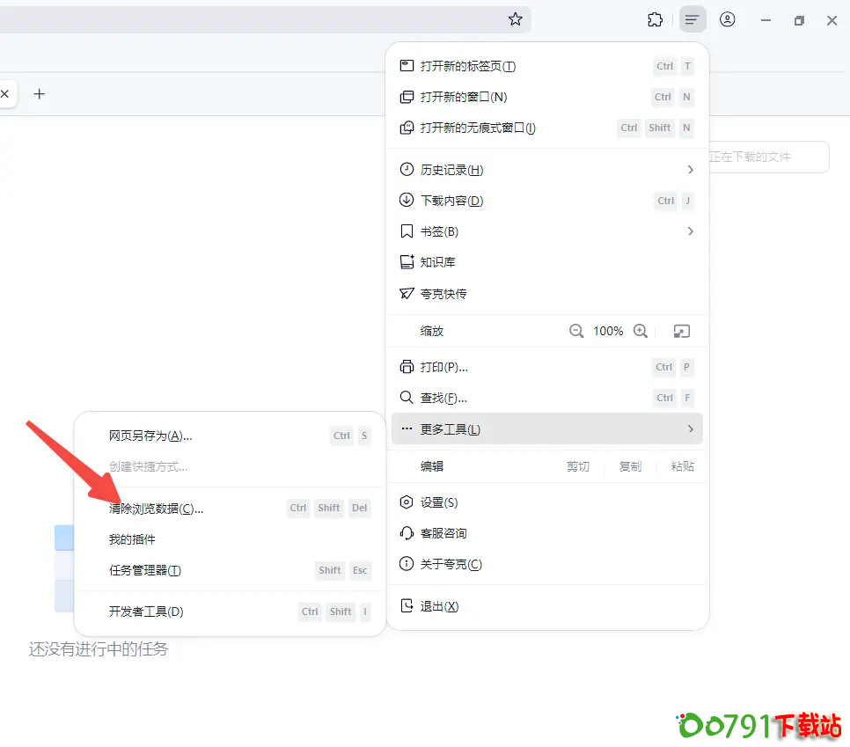Image resolution: width=850 pixels, height=747 pixels.
Task: Click 任务管理器 in the submenu
Action: [x=144, y=570]
